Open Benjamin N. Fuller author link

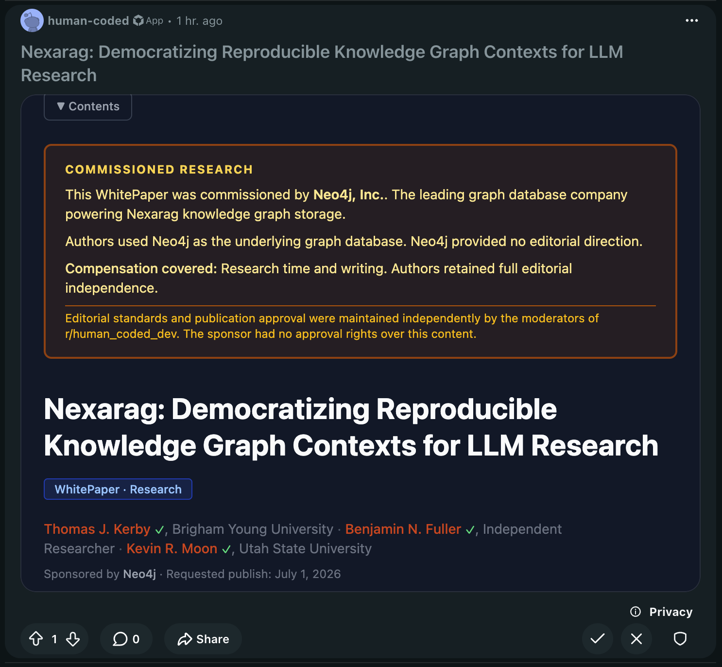[403, 529]
